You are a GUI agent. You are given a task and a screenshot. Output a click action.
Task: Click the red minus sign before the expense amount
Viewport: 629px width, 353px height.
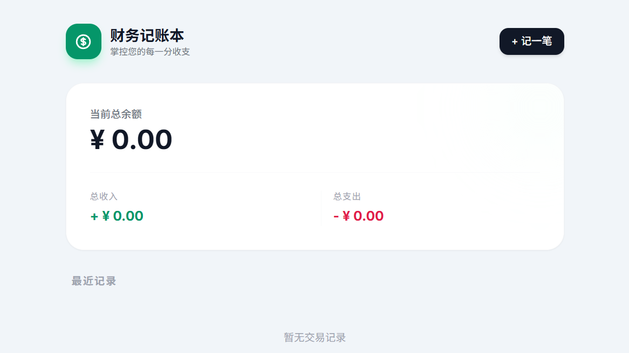click(x=336, y=216)
